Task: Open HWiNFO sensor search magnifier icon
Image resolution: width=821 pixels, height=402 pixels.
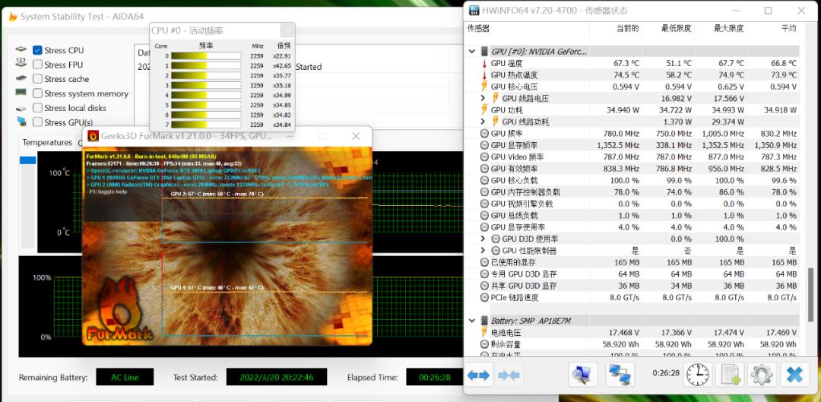Action: (x=582, y=375)
